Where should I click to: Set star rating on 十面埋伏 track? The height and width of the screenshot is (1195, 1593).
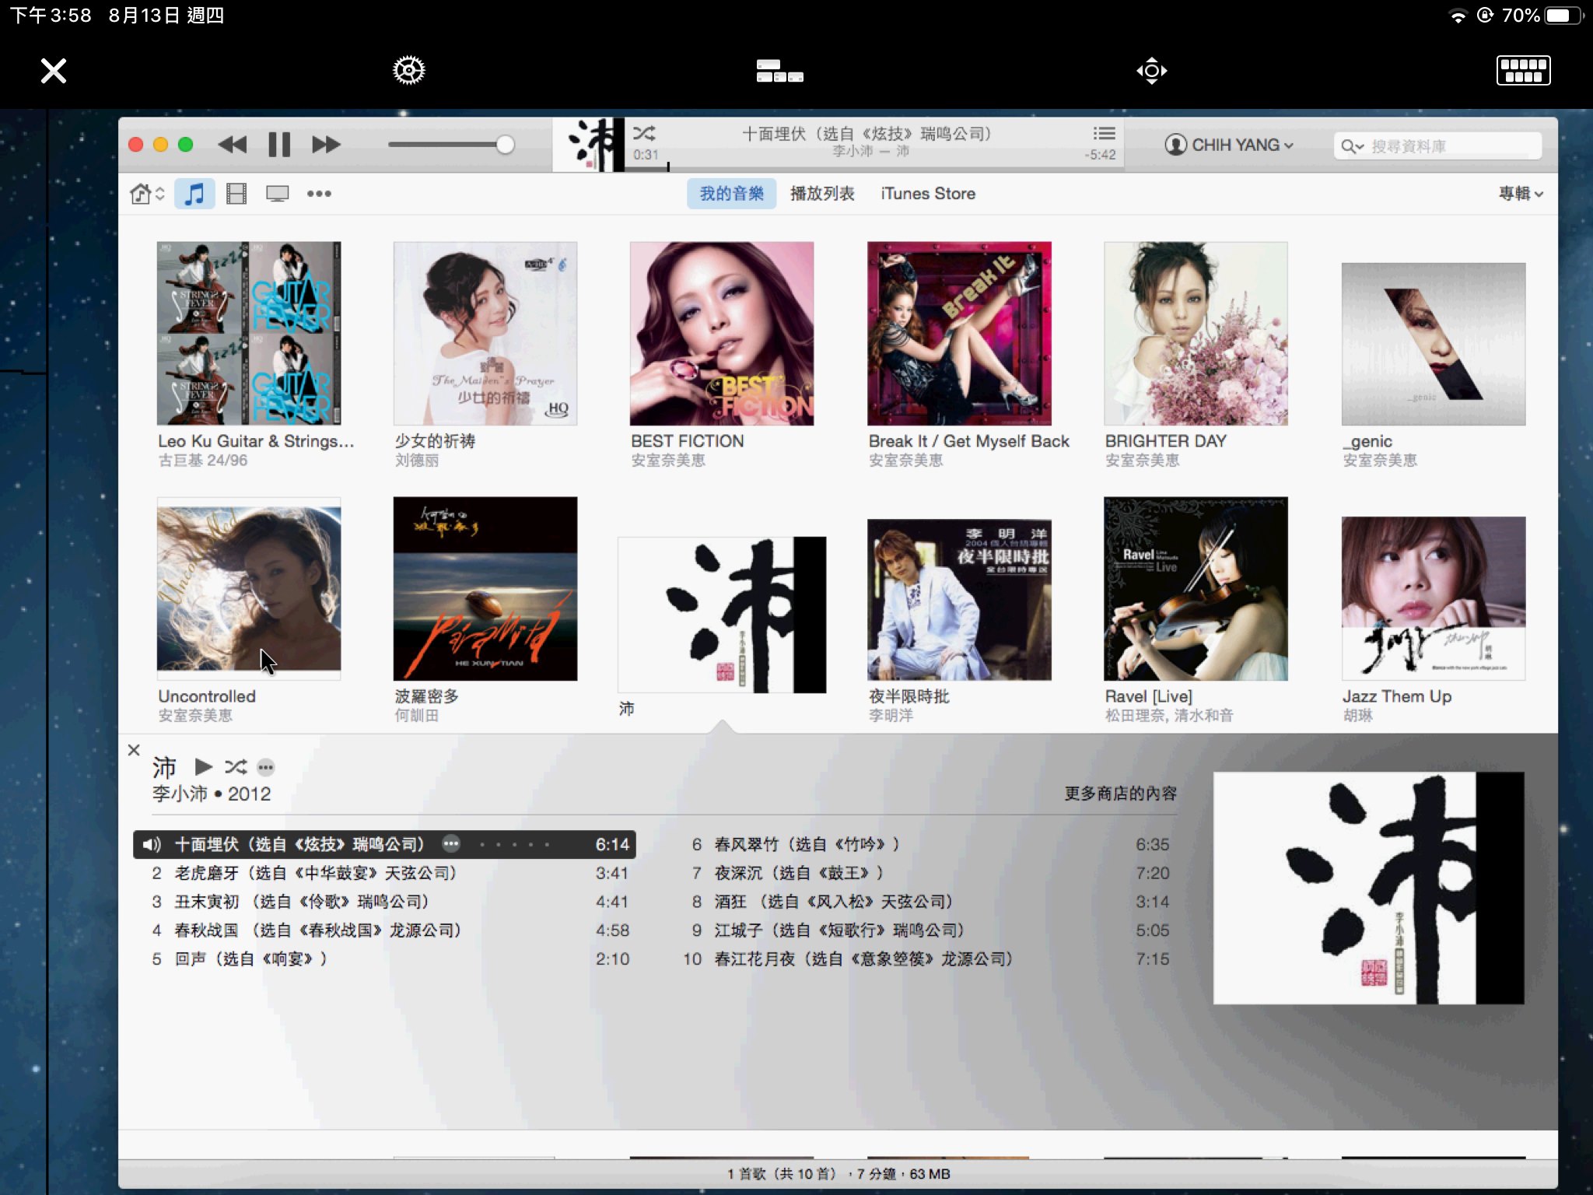click(x=515, y=845)
